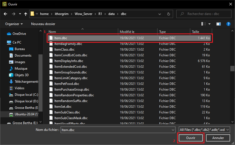Open the Musique folder in sidebar
Image resolution: width=235 pixels, height=145 pixels.
pos(21,69)
